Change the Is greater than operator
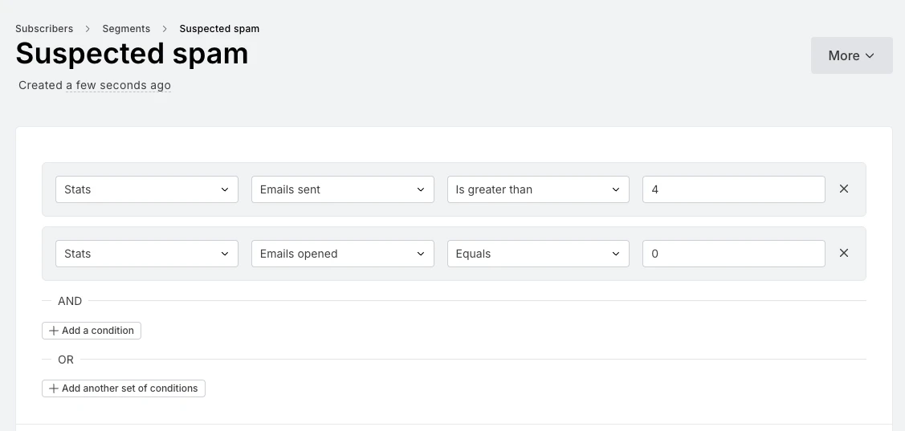The height and width of the screenshot is (431, 905). click(538, 189)
